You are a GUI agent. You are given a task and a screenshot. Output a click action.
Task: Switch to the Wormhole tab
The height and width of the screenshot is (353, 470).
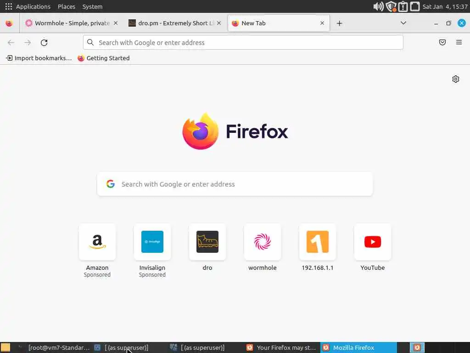(x=71, y=23)
